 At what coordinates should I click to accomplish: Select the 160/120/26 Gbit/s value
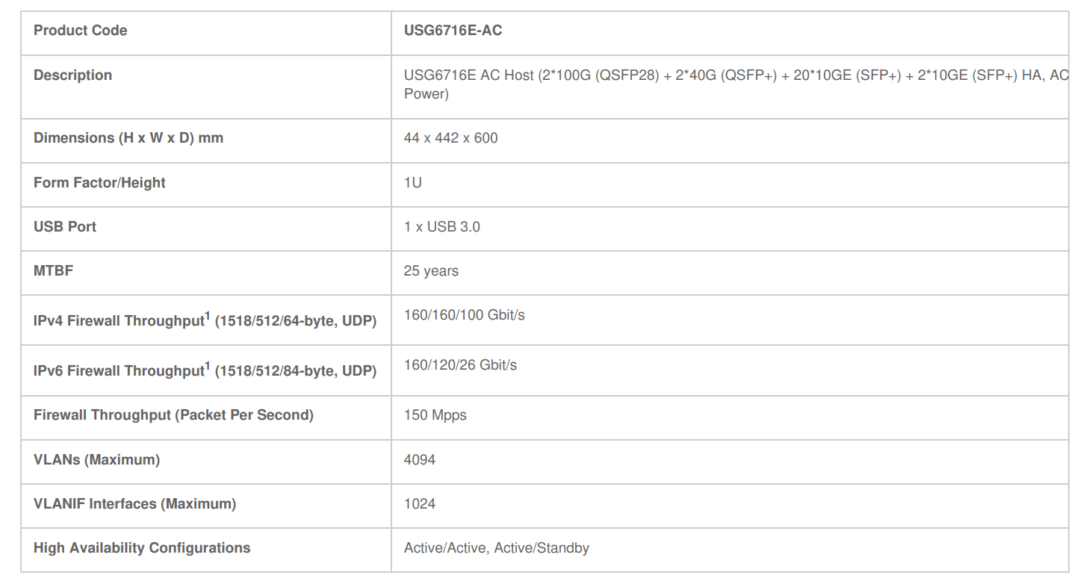[x=461, y=365]
